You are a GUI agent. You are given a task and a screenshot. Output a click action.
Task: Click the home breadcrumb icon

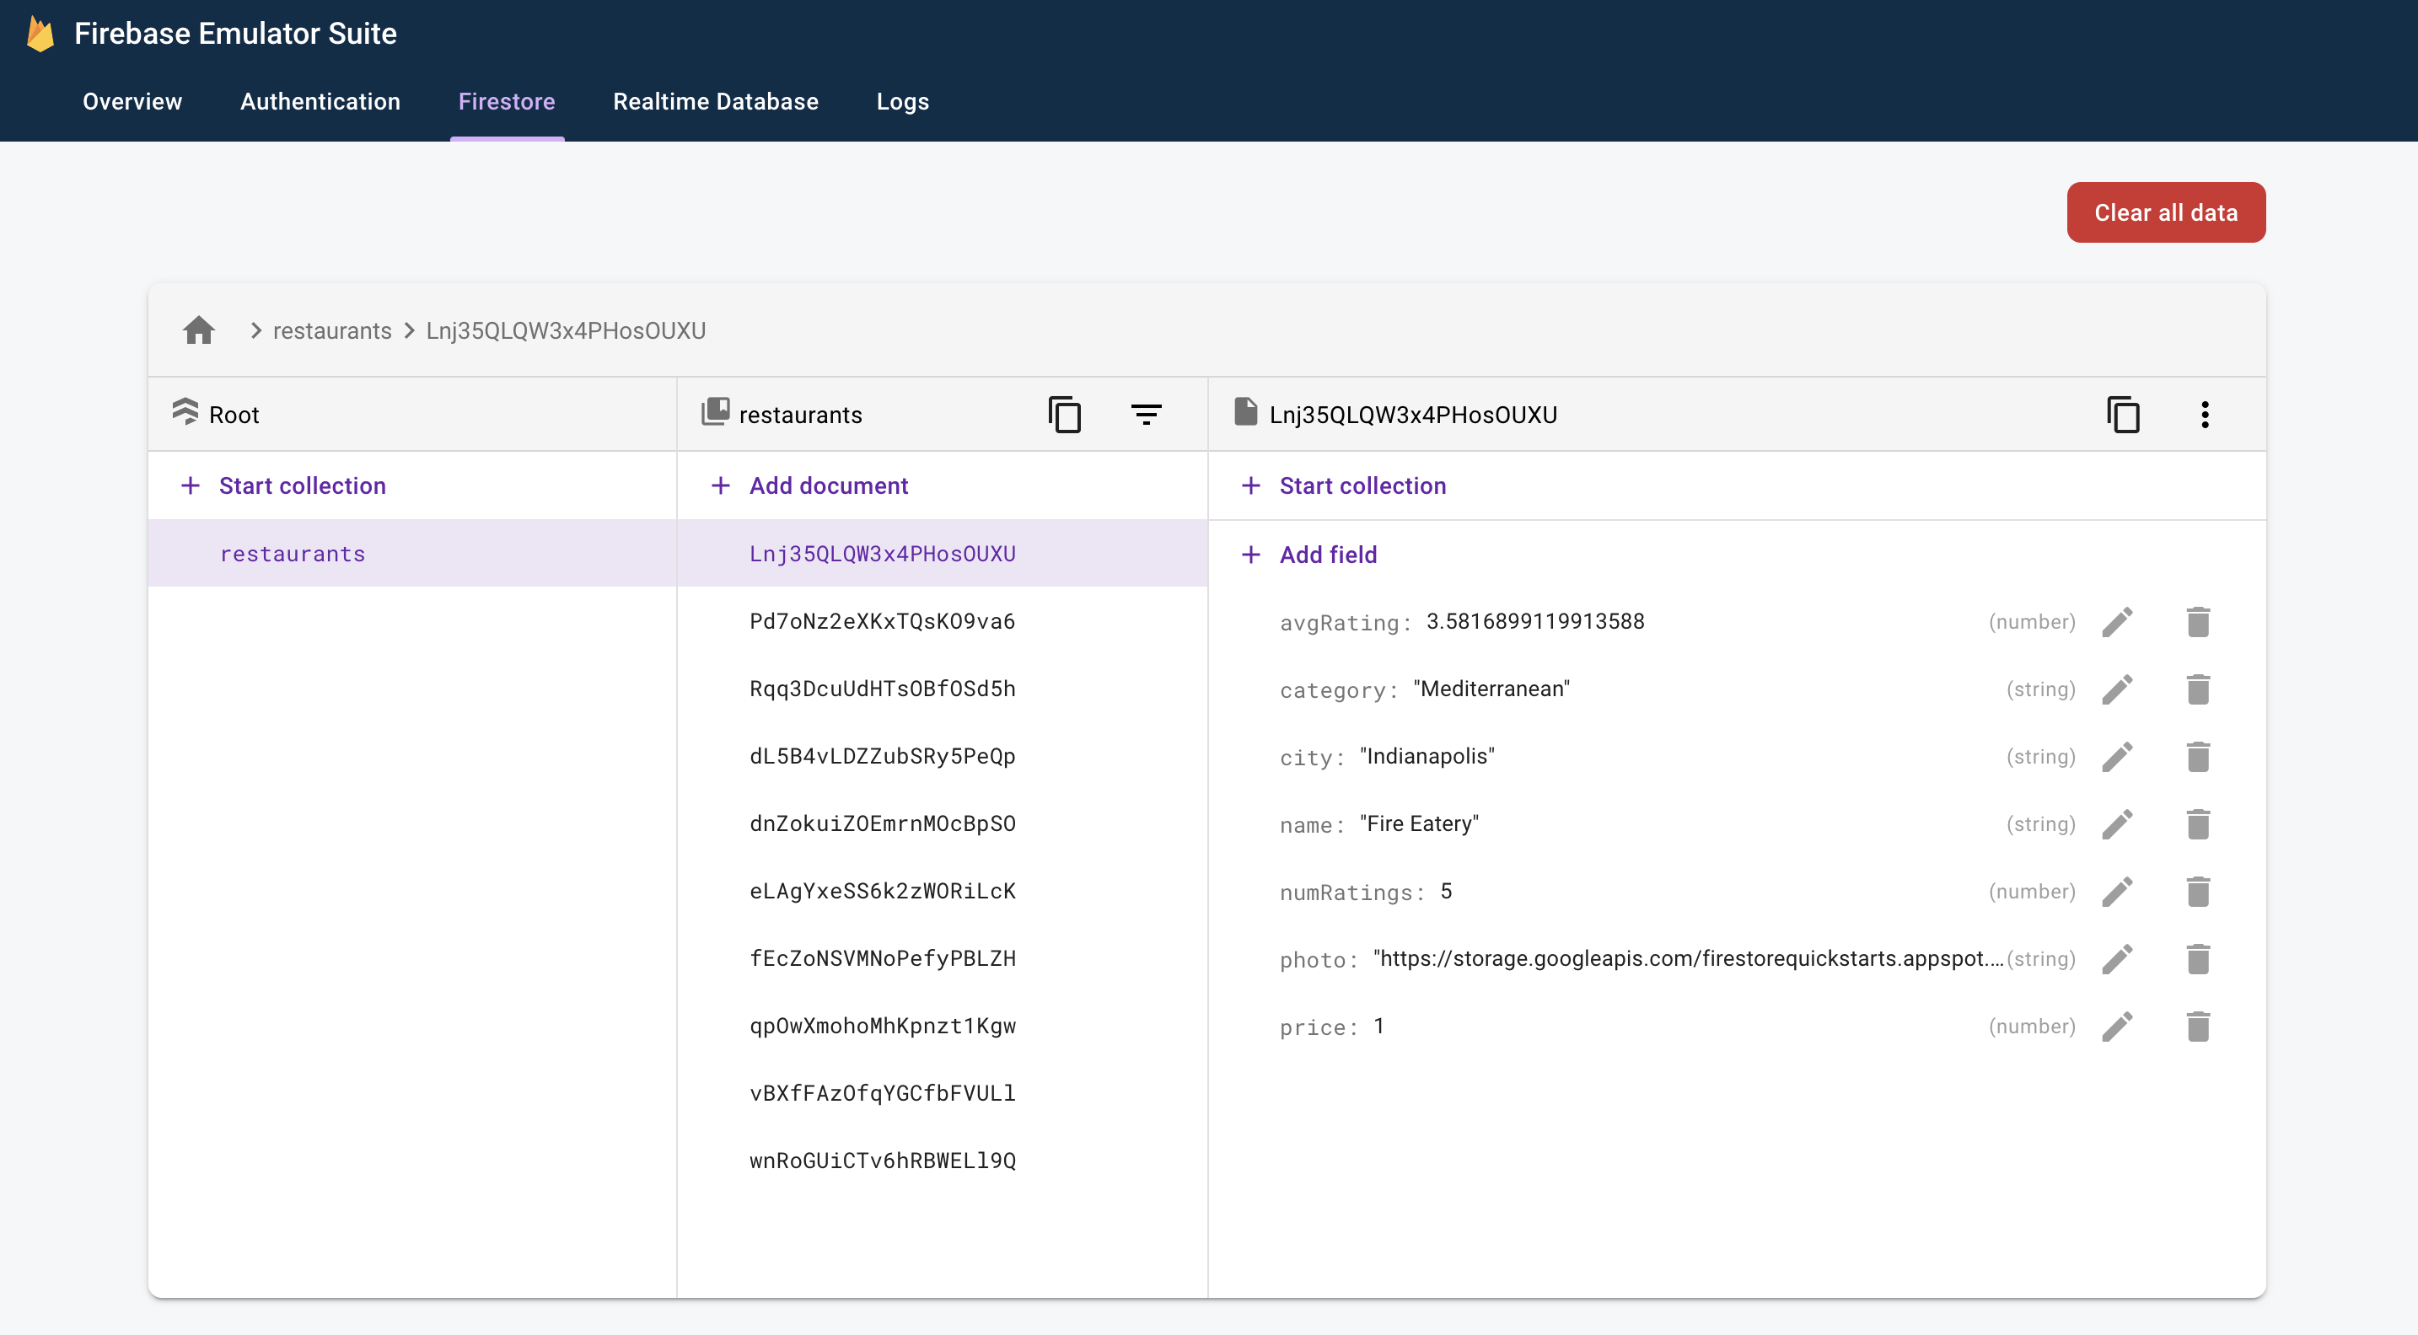(x=199, y=329)
